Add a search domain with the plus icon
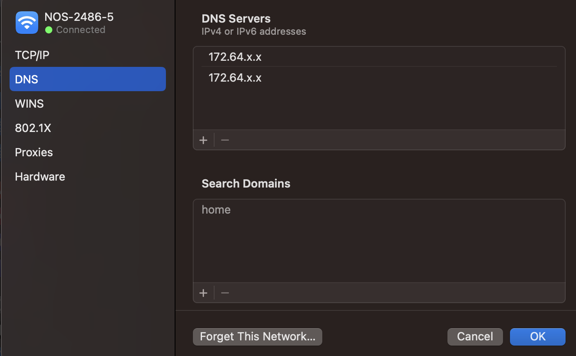This screenshot has width=576, height=356. coord(203,293)
